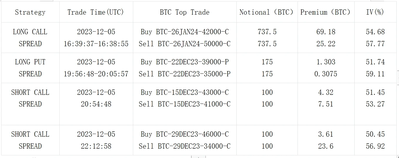Click the Buy BTC-15DEC23-43000-C trade entry
399x158 pixels.
[x=185, y=92]
